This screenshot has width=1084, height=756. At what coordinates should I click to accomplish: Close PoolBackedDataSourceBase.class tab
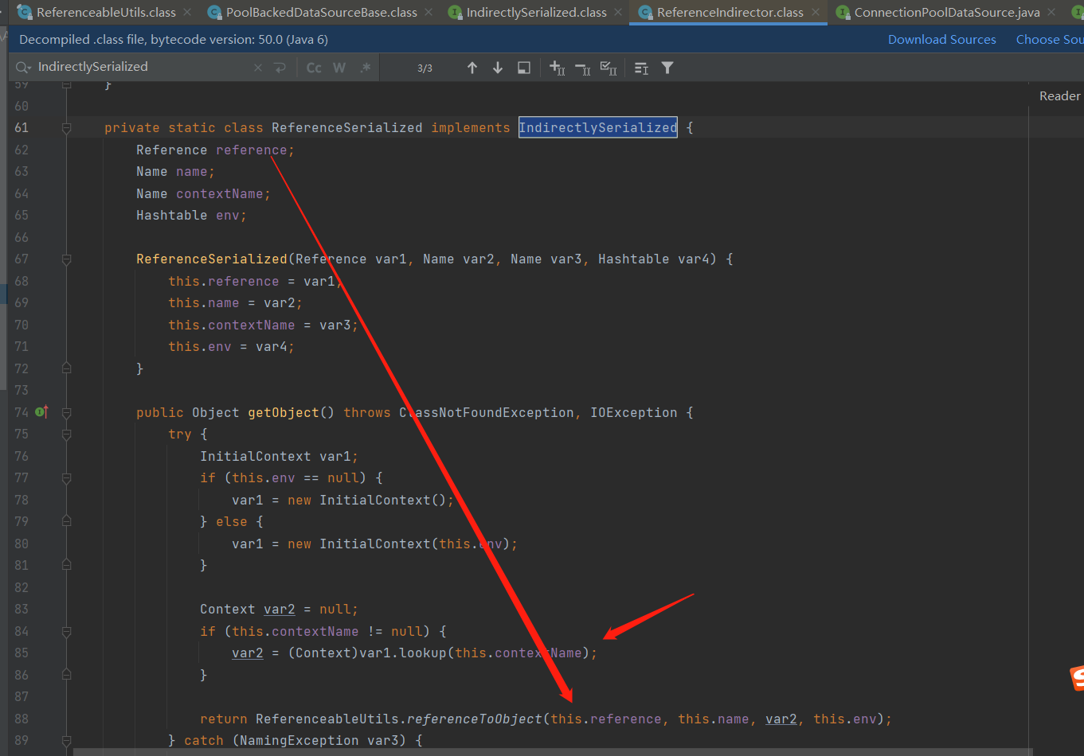[x=429, y=12]
